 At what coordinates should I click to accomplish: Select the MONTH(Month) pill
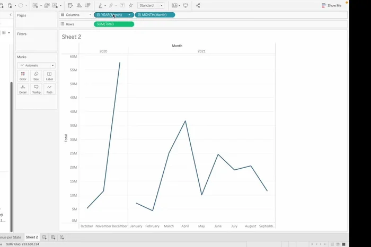(155, 15)
